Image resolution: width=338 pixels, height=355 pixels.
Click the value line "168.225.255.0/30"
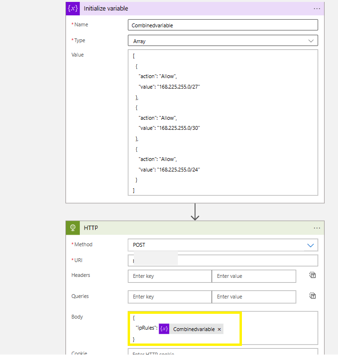(169, 128)
